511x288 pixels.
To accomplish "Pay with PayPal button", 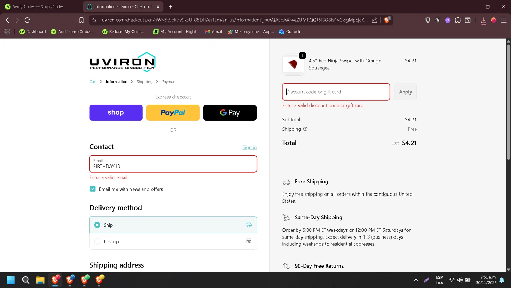I will click(x=173, y=113).
